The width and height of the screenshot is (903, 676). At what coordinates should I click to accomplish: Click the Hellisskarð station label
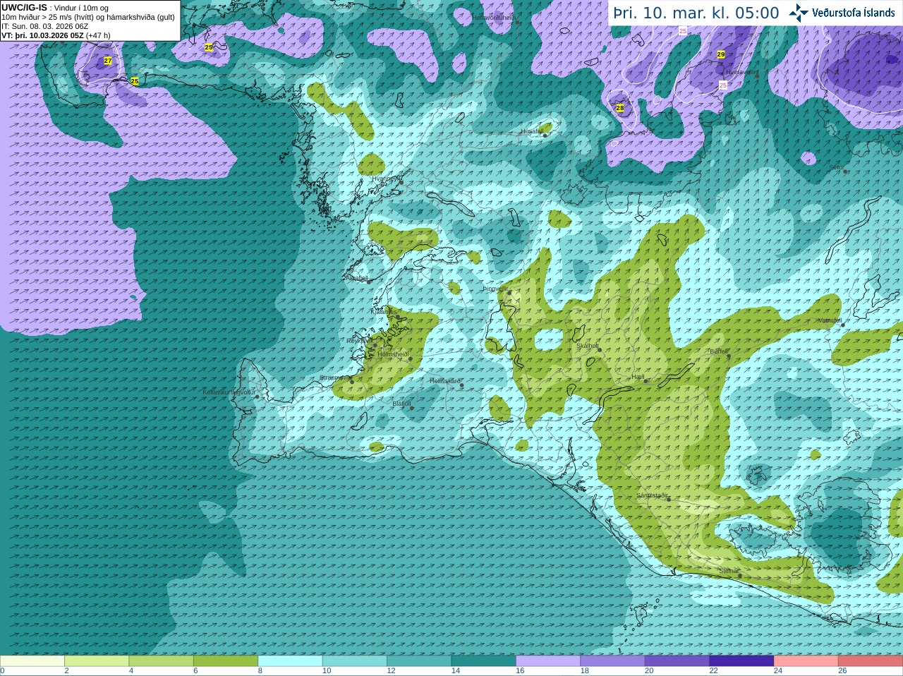click(445, 381)
